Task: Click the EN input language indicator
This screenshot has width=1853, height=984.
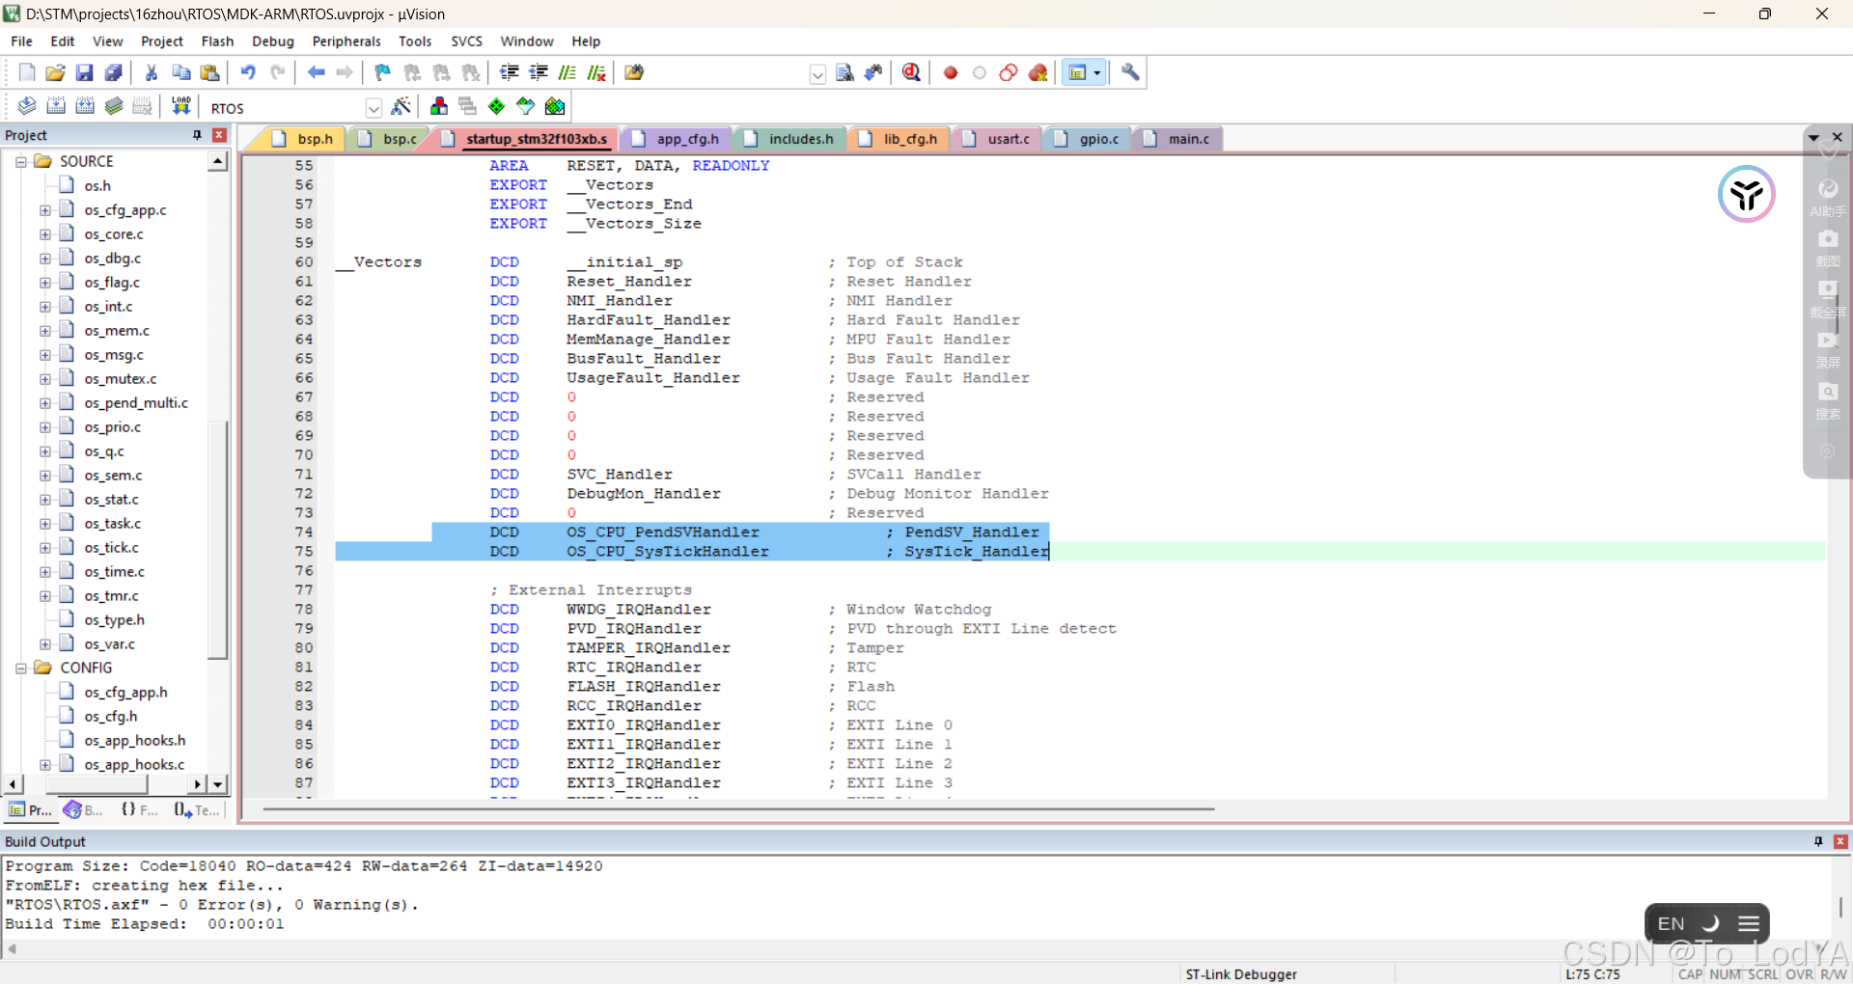Action: [1671, 923]
